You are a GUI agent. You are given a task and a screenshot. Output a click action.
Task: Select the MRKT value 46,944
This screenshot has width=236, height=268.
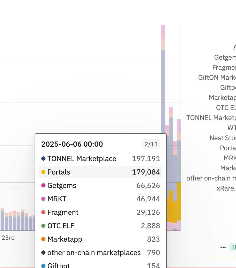pos(148,199)
